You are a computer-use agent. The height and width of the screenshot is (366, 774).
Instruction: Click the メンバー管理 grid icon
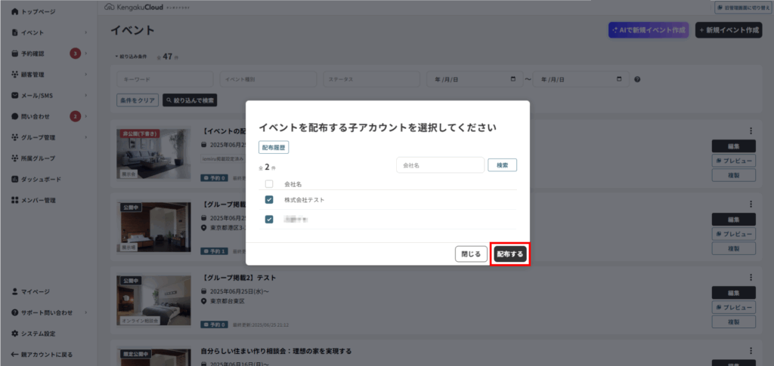click(x=15, y=200)
